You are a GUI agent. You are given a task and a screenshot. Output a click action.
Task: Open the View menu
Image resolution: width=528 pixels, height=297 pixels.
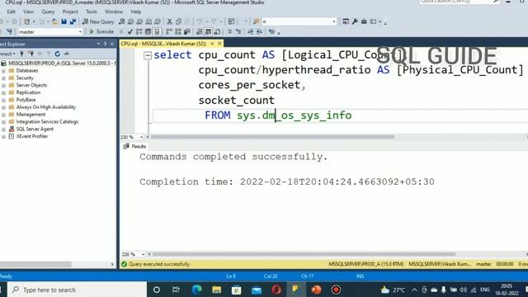[x=28, y=12]
